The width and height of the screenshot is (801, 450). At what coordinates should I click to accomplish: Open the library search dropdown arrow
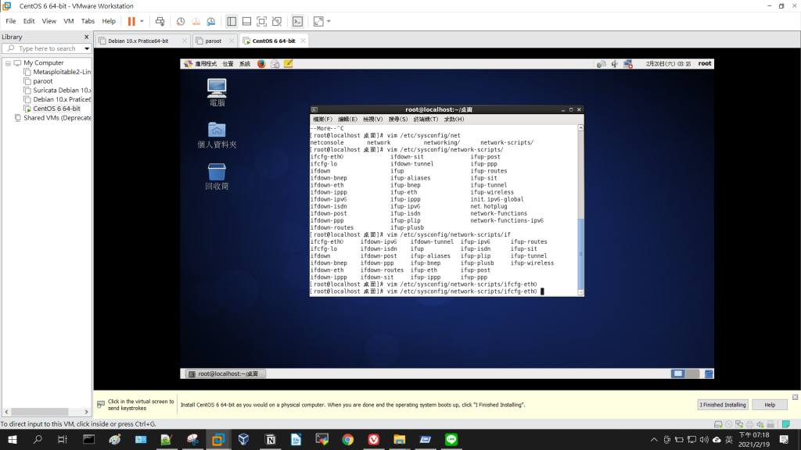pyautogui.click(x=87, y=48)
